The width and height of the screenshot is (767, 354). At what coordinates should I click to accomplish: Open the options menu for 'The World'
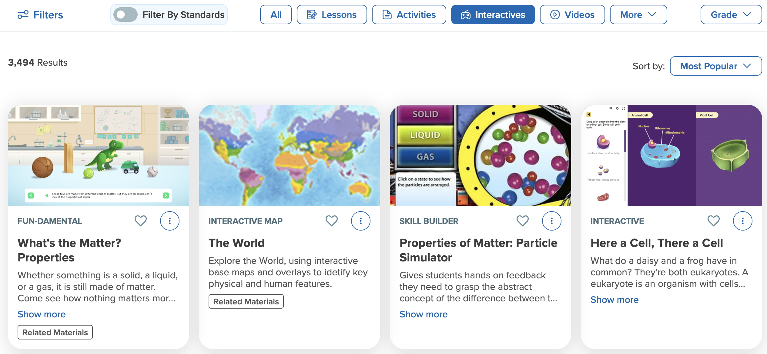pyautogui.click(x=360, y=221)
